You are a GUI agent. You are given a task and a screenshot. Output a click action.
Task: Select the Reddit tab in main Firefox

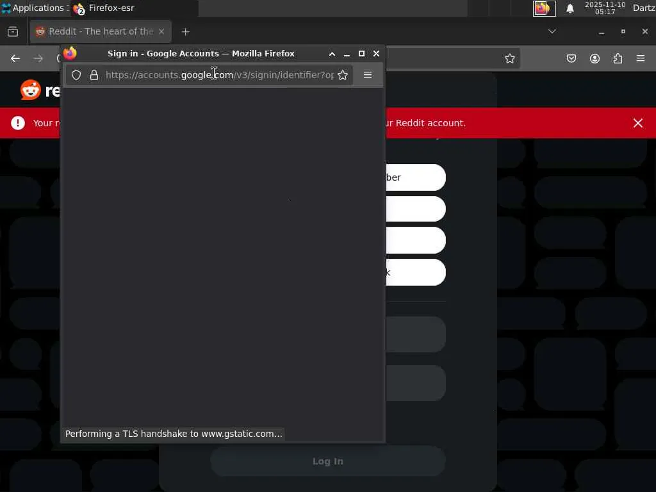[101, 31]
